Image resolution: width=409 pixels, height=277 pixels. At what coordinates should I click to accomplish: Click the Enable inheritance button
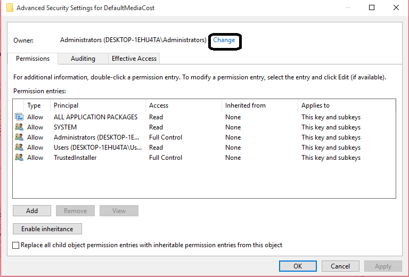(47, 229)
